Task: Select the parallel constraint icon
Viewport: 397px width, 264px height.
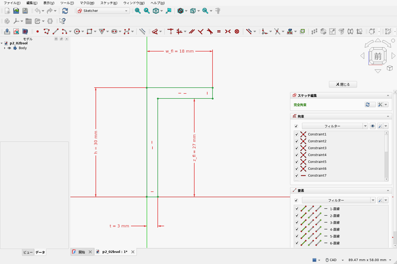Action: (x=192, y=31)
